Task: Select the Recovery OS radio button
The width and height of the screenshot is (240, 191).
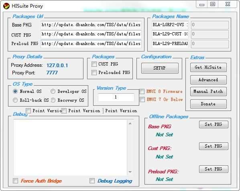Action: point(53,101)
